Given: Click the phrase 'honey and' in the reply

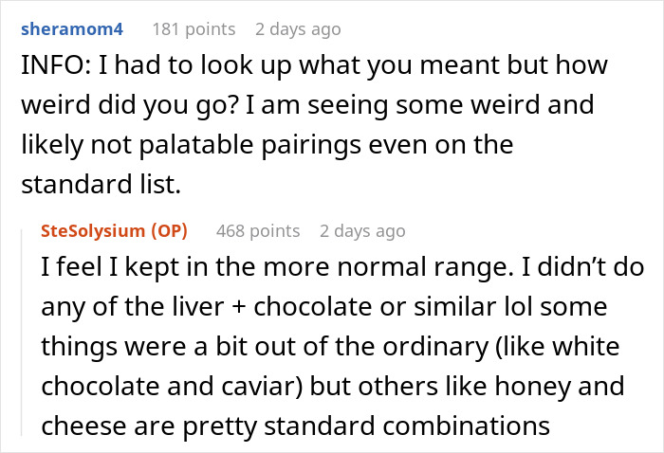Looking at the screenshot, I should 560,387.
